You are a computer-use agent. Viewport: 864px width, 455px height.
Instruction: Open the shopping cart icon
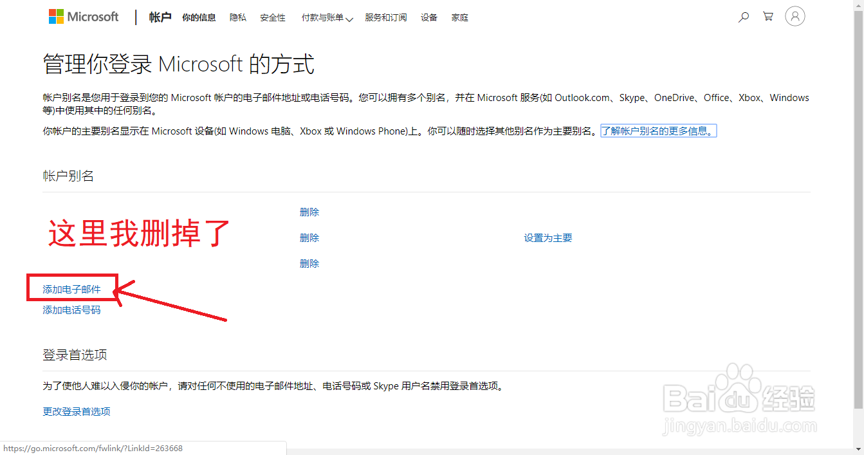tap(768, 17)
